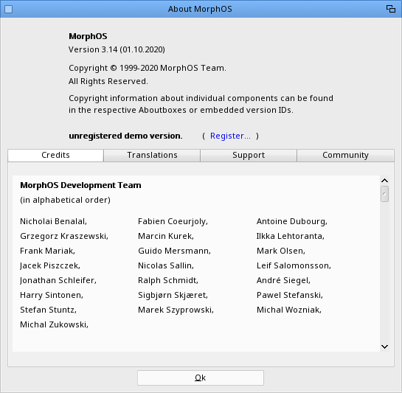The image size is (402, 393).
Task: Open the Community tab
Action: point(345,156)
